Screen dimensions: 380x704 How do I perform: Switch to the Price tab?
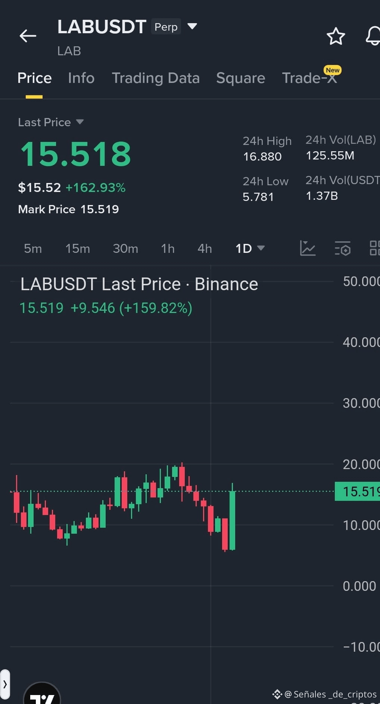click(x=34, y=78)
